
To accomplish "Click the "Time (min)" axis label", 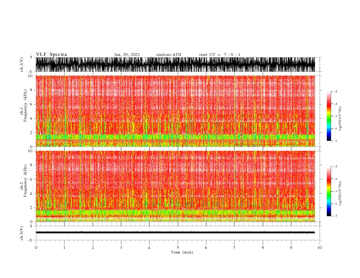I will [x=182, y=252].
